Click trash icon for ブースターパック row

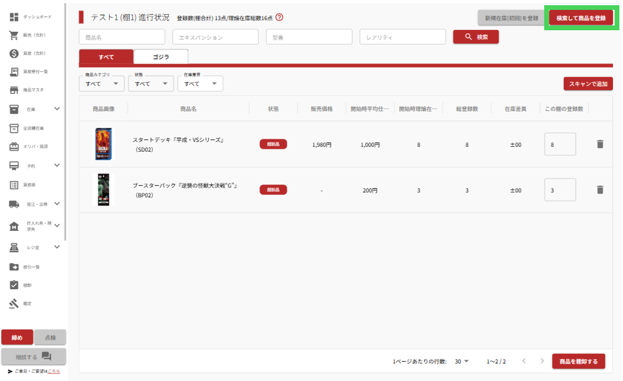coord(600,190)
